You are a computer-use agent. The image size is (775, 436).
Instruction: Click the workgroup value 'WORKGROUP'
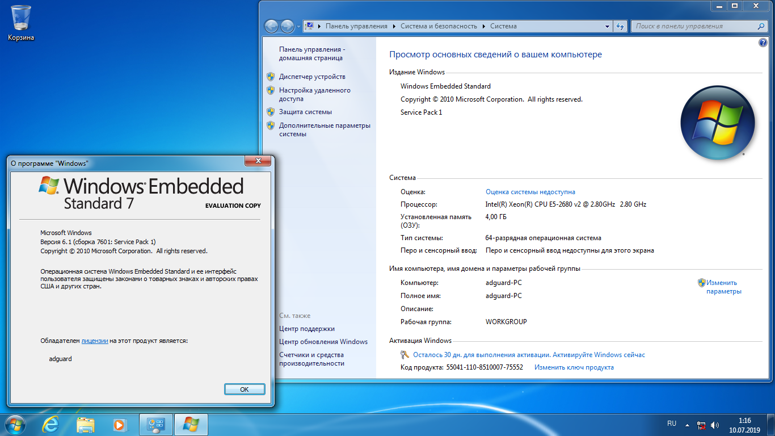tap(506, 322)
